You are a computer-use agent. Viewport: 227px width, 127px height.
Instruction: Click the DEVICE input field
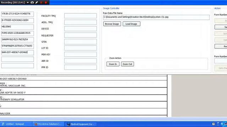(81, 29)
